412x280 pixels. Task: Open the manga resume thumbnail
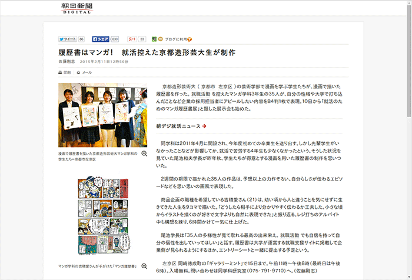(103, 216)
